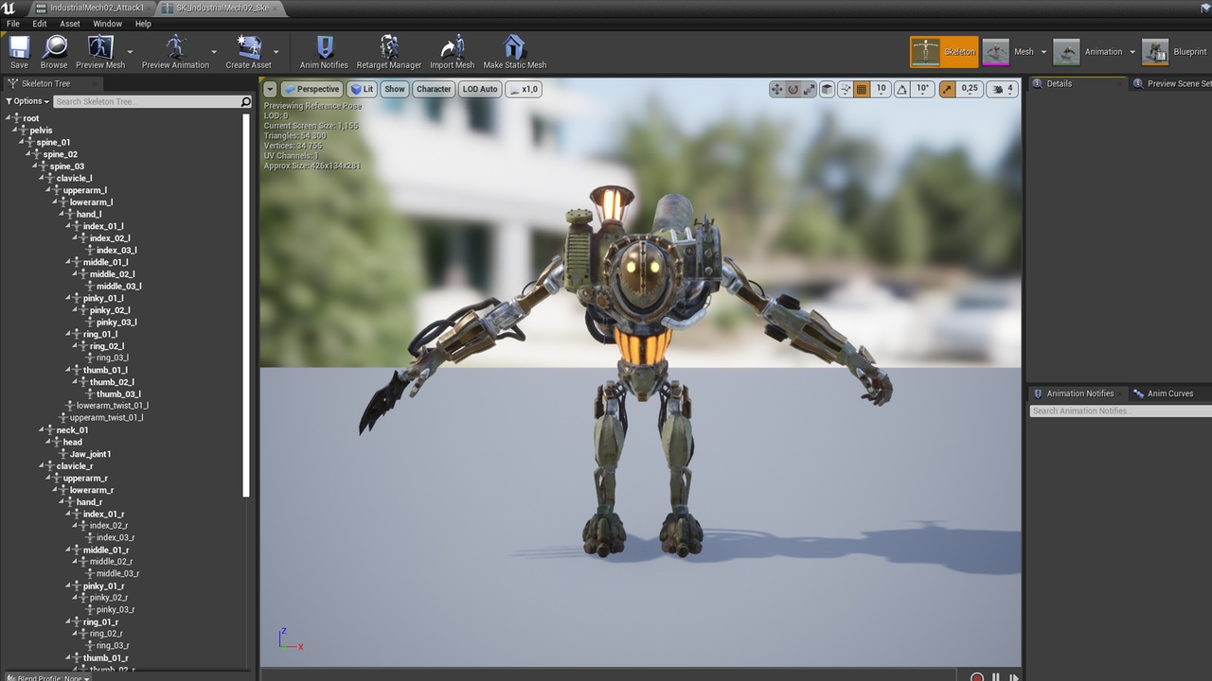Collapse the clavicle_l bone

tap(41, 178)
